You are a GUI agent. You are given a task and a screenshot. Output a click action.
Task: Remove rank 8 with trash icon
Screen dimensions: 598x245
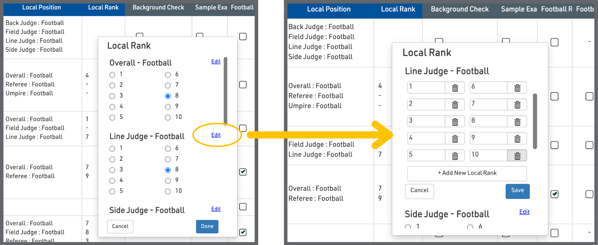point(517,122)
